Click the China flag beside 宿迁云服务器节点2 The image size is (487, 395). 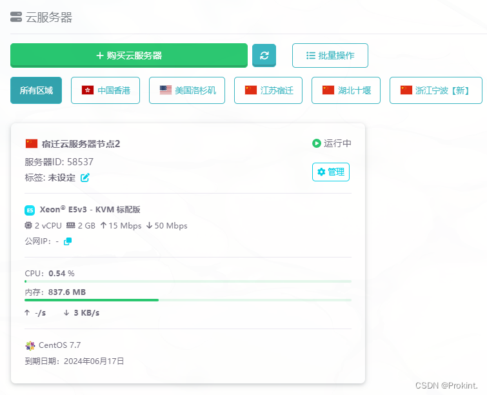[x=32, y=143]
